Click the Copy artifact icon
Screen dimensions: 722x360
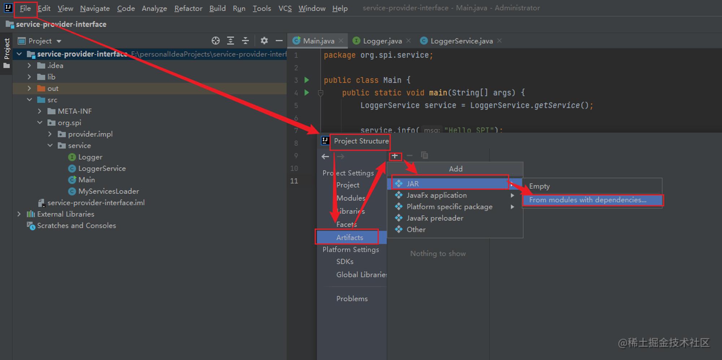425,155
